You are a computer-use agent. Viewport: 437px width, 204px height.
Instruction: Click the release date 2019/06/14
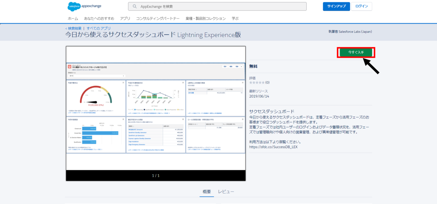259,97
